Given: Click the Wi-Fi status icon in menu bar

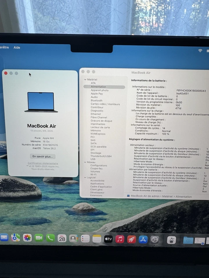Looking at the screenshot, I should (x=200, y=50).
